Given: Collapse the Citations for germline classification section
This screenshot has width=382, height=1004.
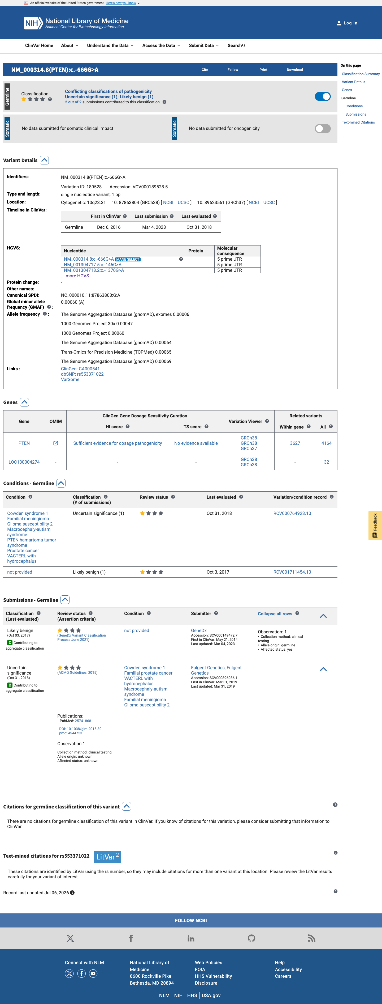Looking at the screenshot, I should click(127, 806).
